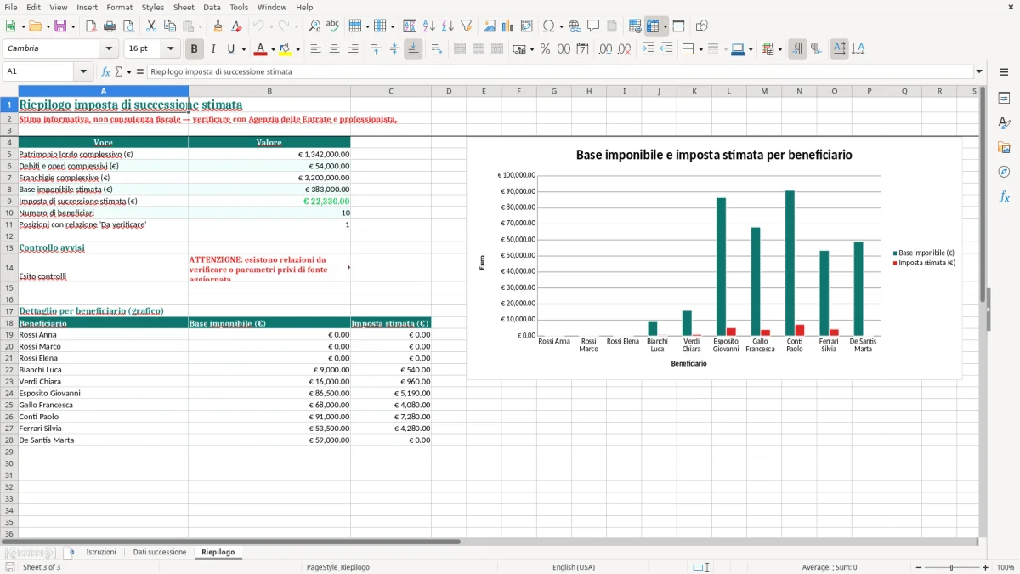Click inside the formula input line

[559, 72]
